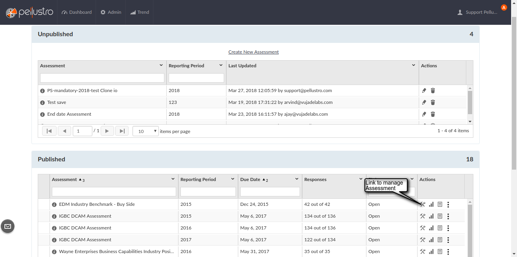Show info for EDM Industry Benchmark
Viewport: 517px width, 257px height.
(x=54, y=204)
